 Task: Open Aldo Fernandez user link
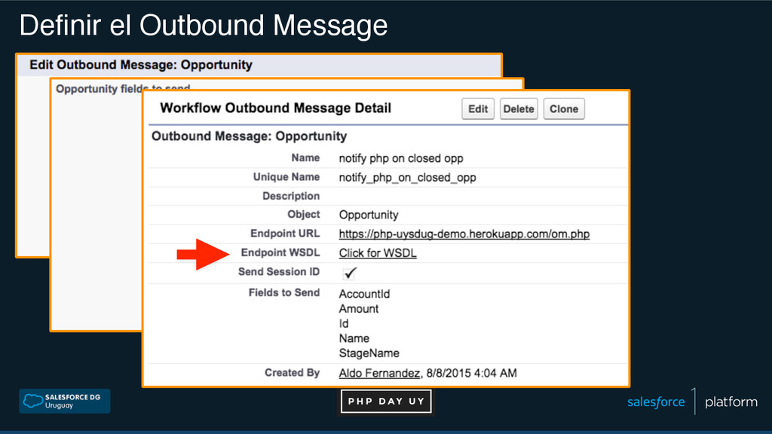click(379, 373)
